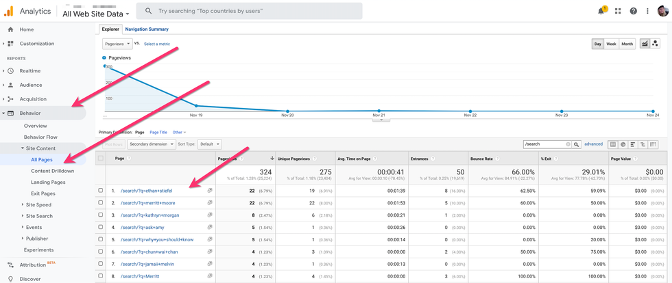Viewport: 672px width, 283px height.
Task: Check the box for /search/?q=ethan+stiefel row
Action: tap(101, 191)
